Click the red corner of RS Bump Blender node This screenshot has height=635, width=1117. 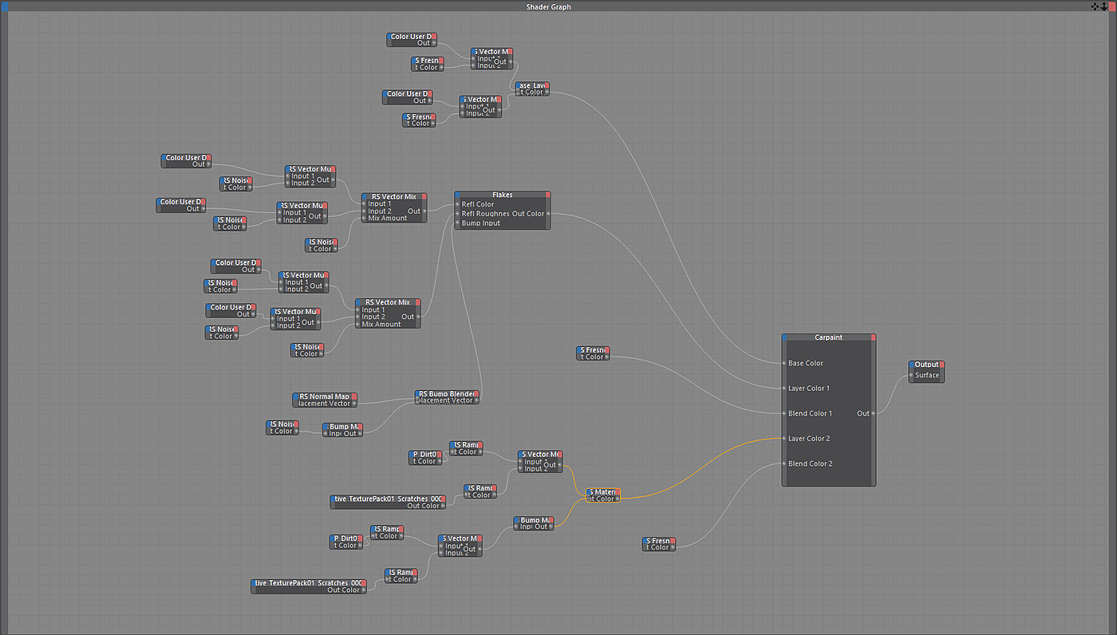(x=476, y=394)
